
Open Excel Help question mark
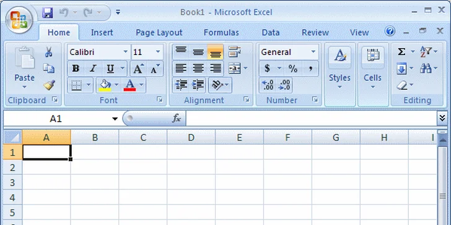pos(390,31)
